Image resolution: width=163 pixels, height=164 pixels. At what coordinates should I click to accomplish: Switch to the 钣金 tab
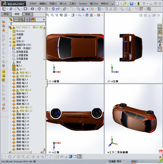(x=28, y=14)
